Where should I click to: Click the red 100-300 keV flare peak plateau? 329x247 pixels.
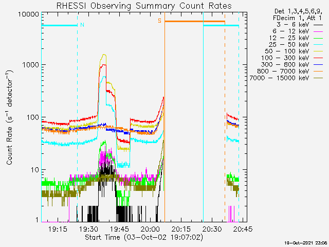click(x=103, y=65)
